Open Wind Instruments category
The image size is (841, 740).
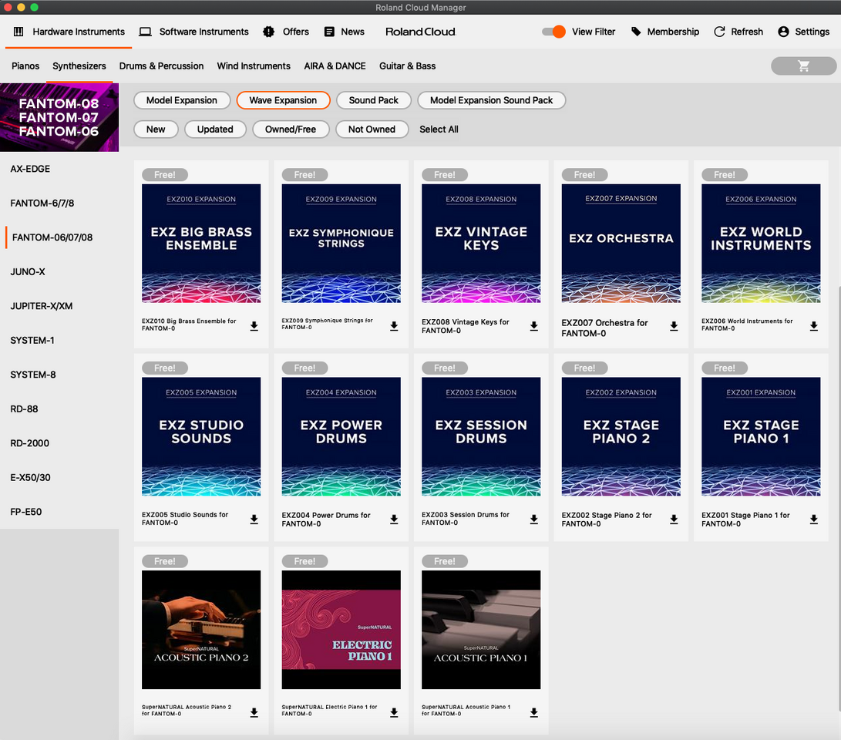254,66
